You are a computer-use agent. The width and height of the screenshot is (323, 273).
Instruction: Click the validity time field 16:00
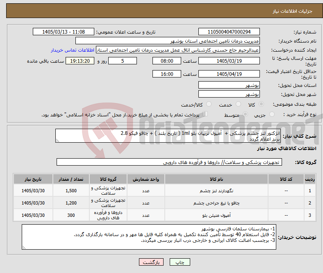coord(167,74)
